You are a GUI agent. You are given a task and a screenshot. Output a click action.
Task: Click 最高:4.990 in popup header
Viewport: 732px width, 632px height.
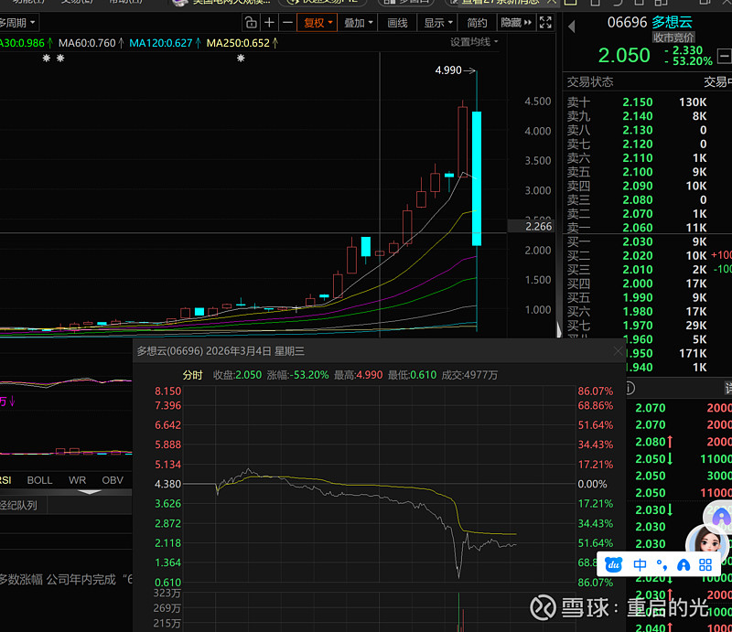tap(358, 375)
